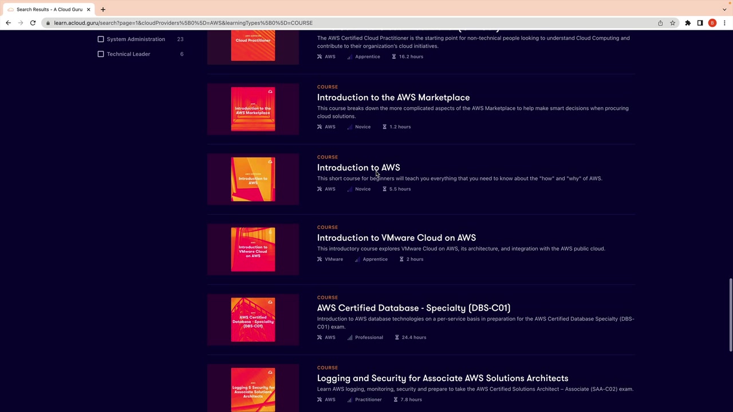Click the count '23' beside System Administration
Screen dimensions: 733x412
click(x=180, y=39)
